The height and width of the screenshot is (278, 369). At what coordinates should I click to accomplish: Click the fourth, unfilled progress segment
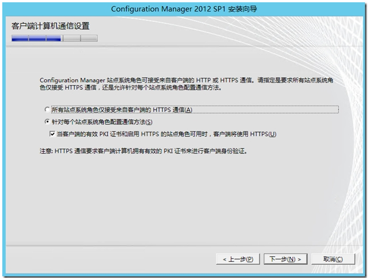click(71, 38)
